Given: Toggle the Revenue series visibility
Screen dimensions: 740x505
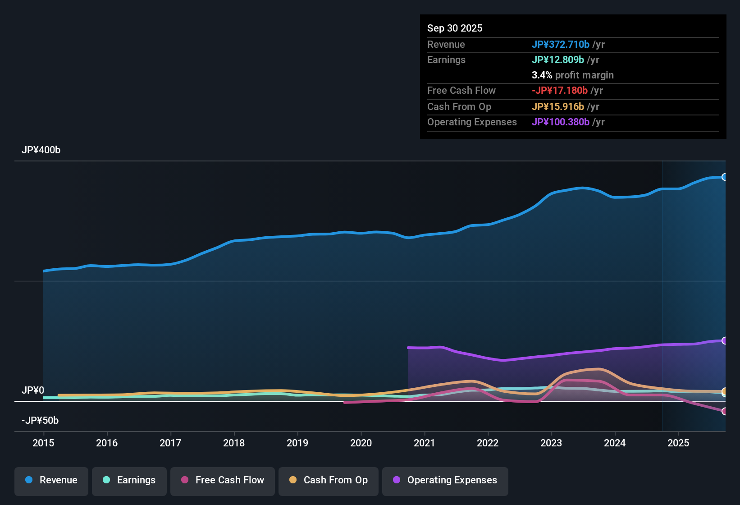Looking at the screenshot, I should pyautogui.click(x=51, y=480).
